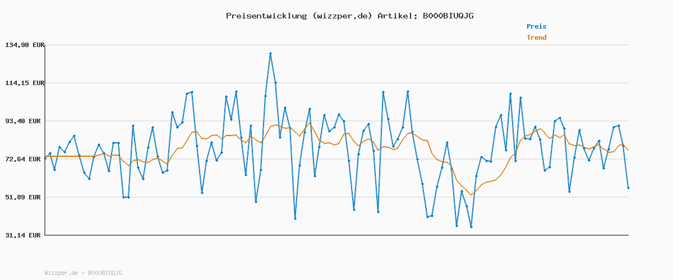
Task: Select the orange Trend legend label
Action: [536, 38]
